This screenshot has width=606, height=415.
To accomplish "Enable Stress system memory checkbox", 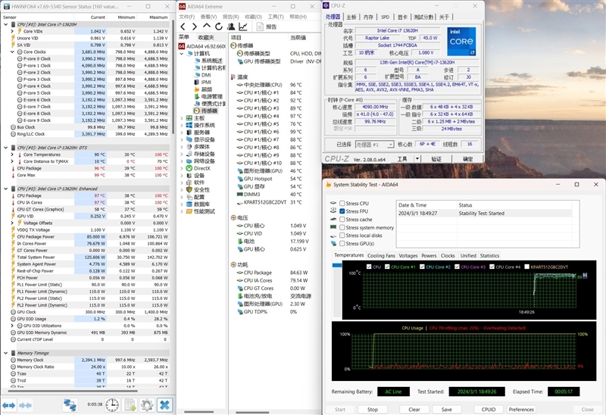I will click(x=342, y=228).
